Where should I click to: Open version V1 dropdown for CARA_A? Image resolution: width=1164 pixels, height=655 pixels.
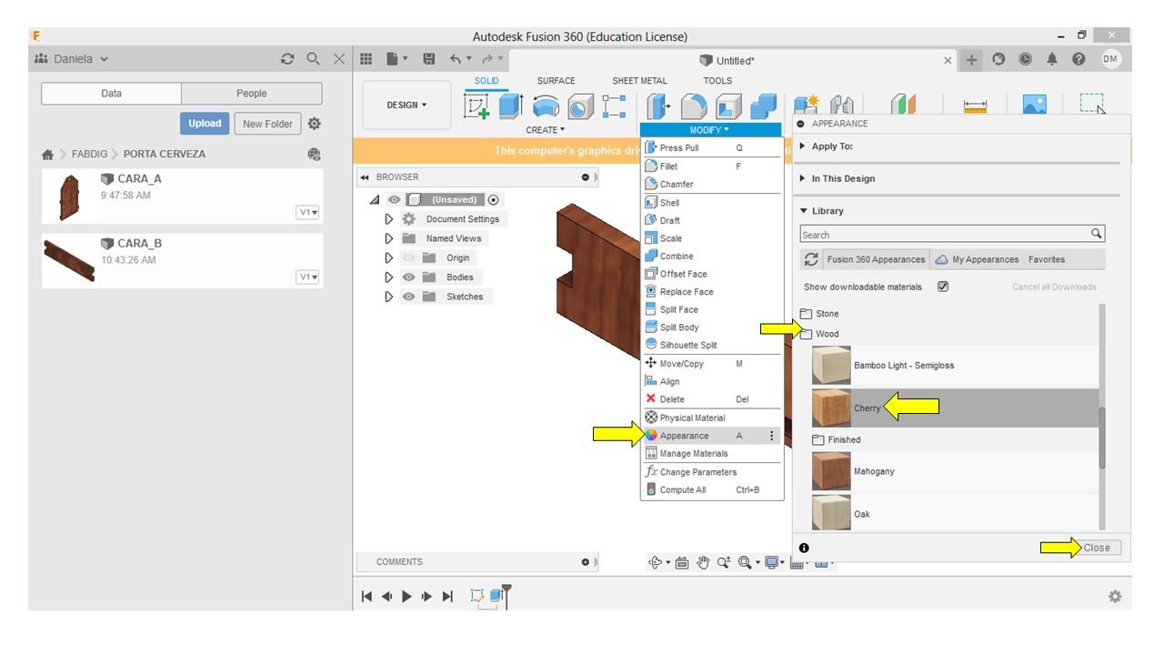[x=308, y=213]
